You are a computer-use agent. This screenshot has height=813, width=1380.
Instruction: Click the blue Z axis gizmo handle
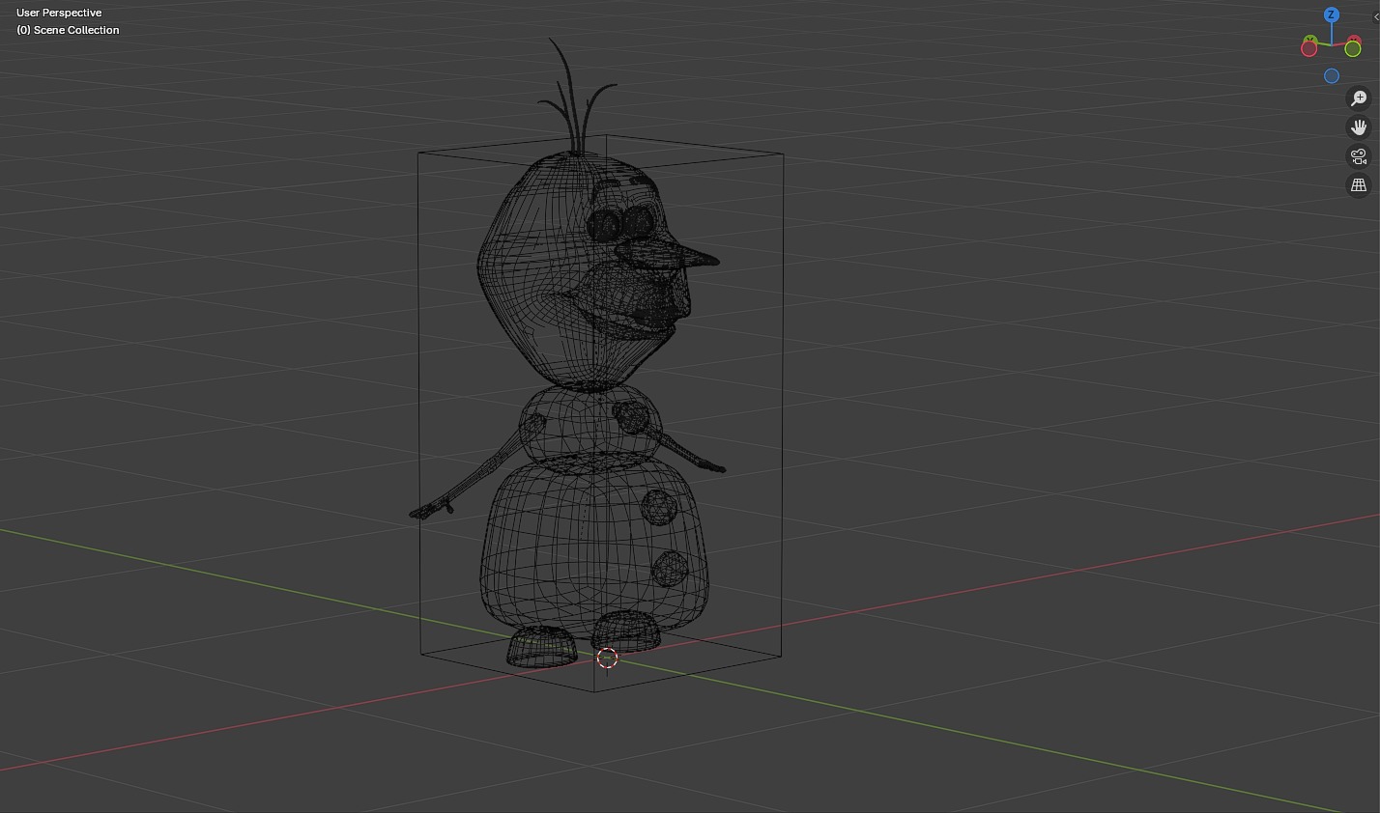point(1332,14)
